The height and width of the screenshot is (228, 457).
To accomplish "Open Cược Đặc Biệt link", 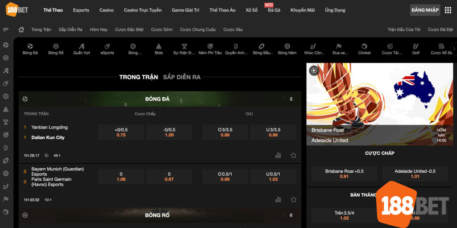I will pos(129,29).
